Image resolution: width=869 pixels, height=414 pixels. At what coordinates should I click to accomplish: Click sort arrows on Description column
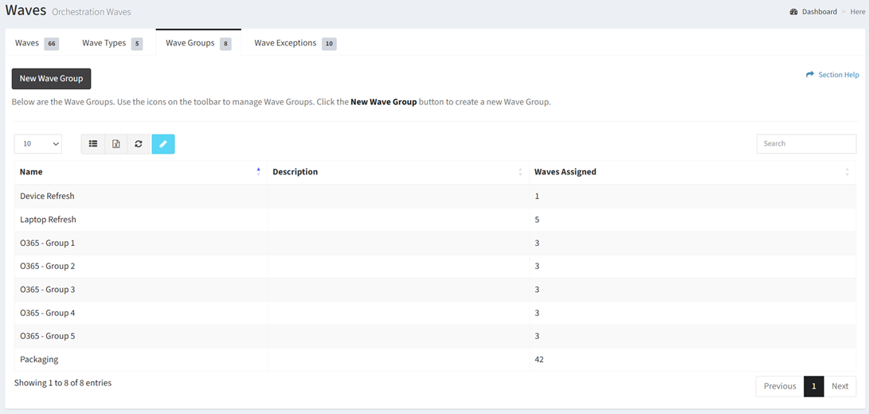click(520, 172)
